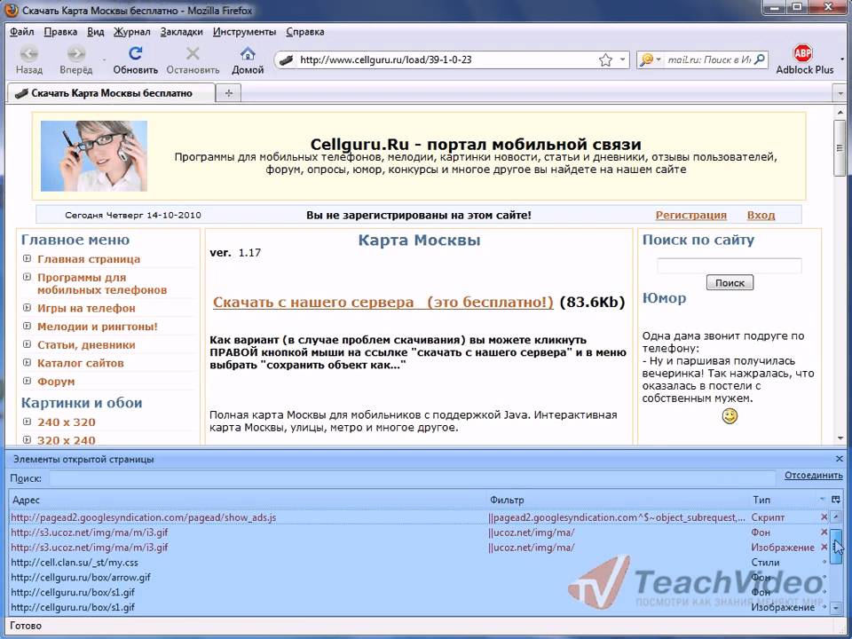Image resolution: width=852 pixels, height=639 pixels.
Task: Open the list all tabs dropdown
Action: 840,93
